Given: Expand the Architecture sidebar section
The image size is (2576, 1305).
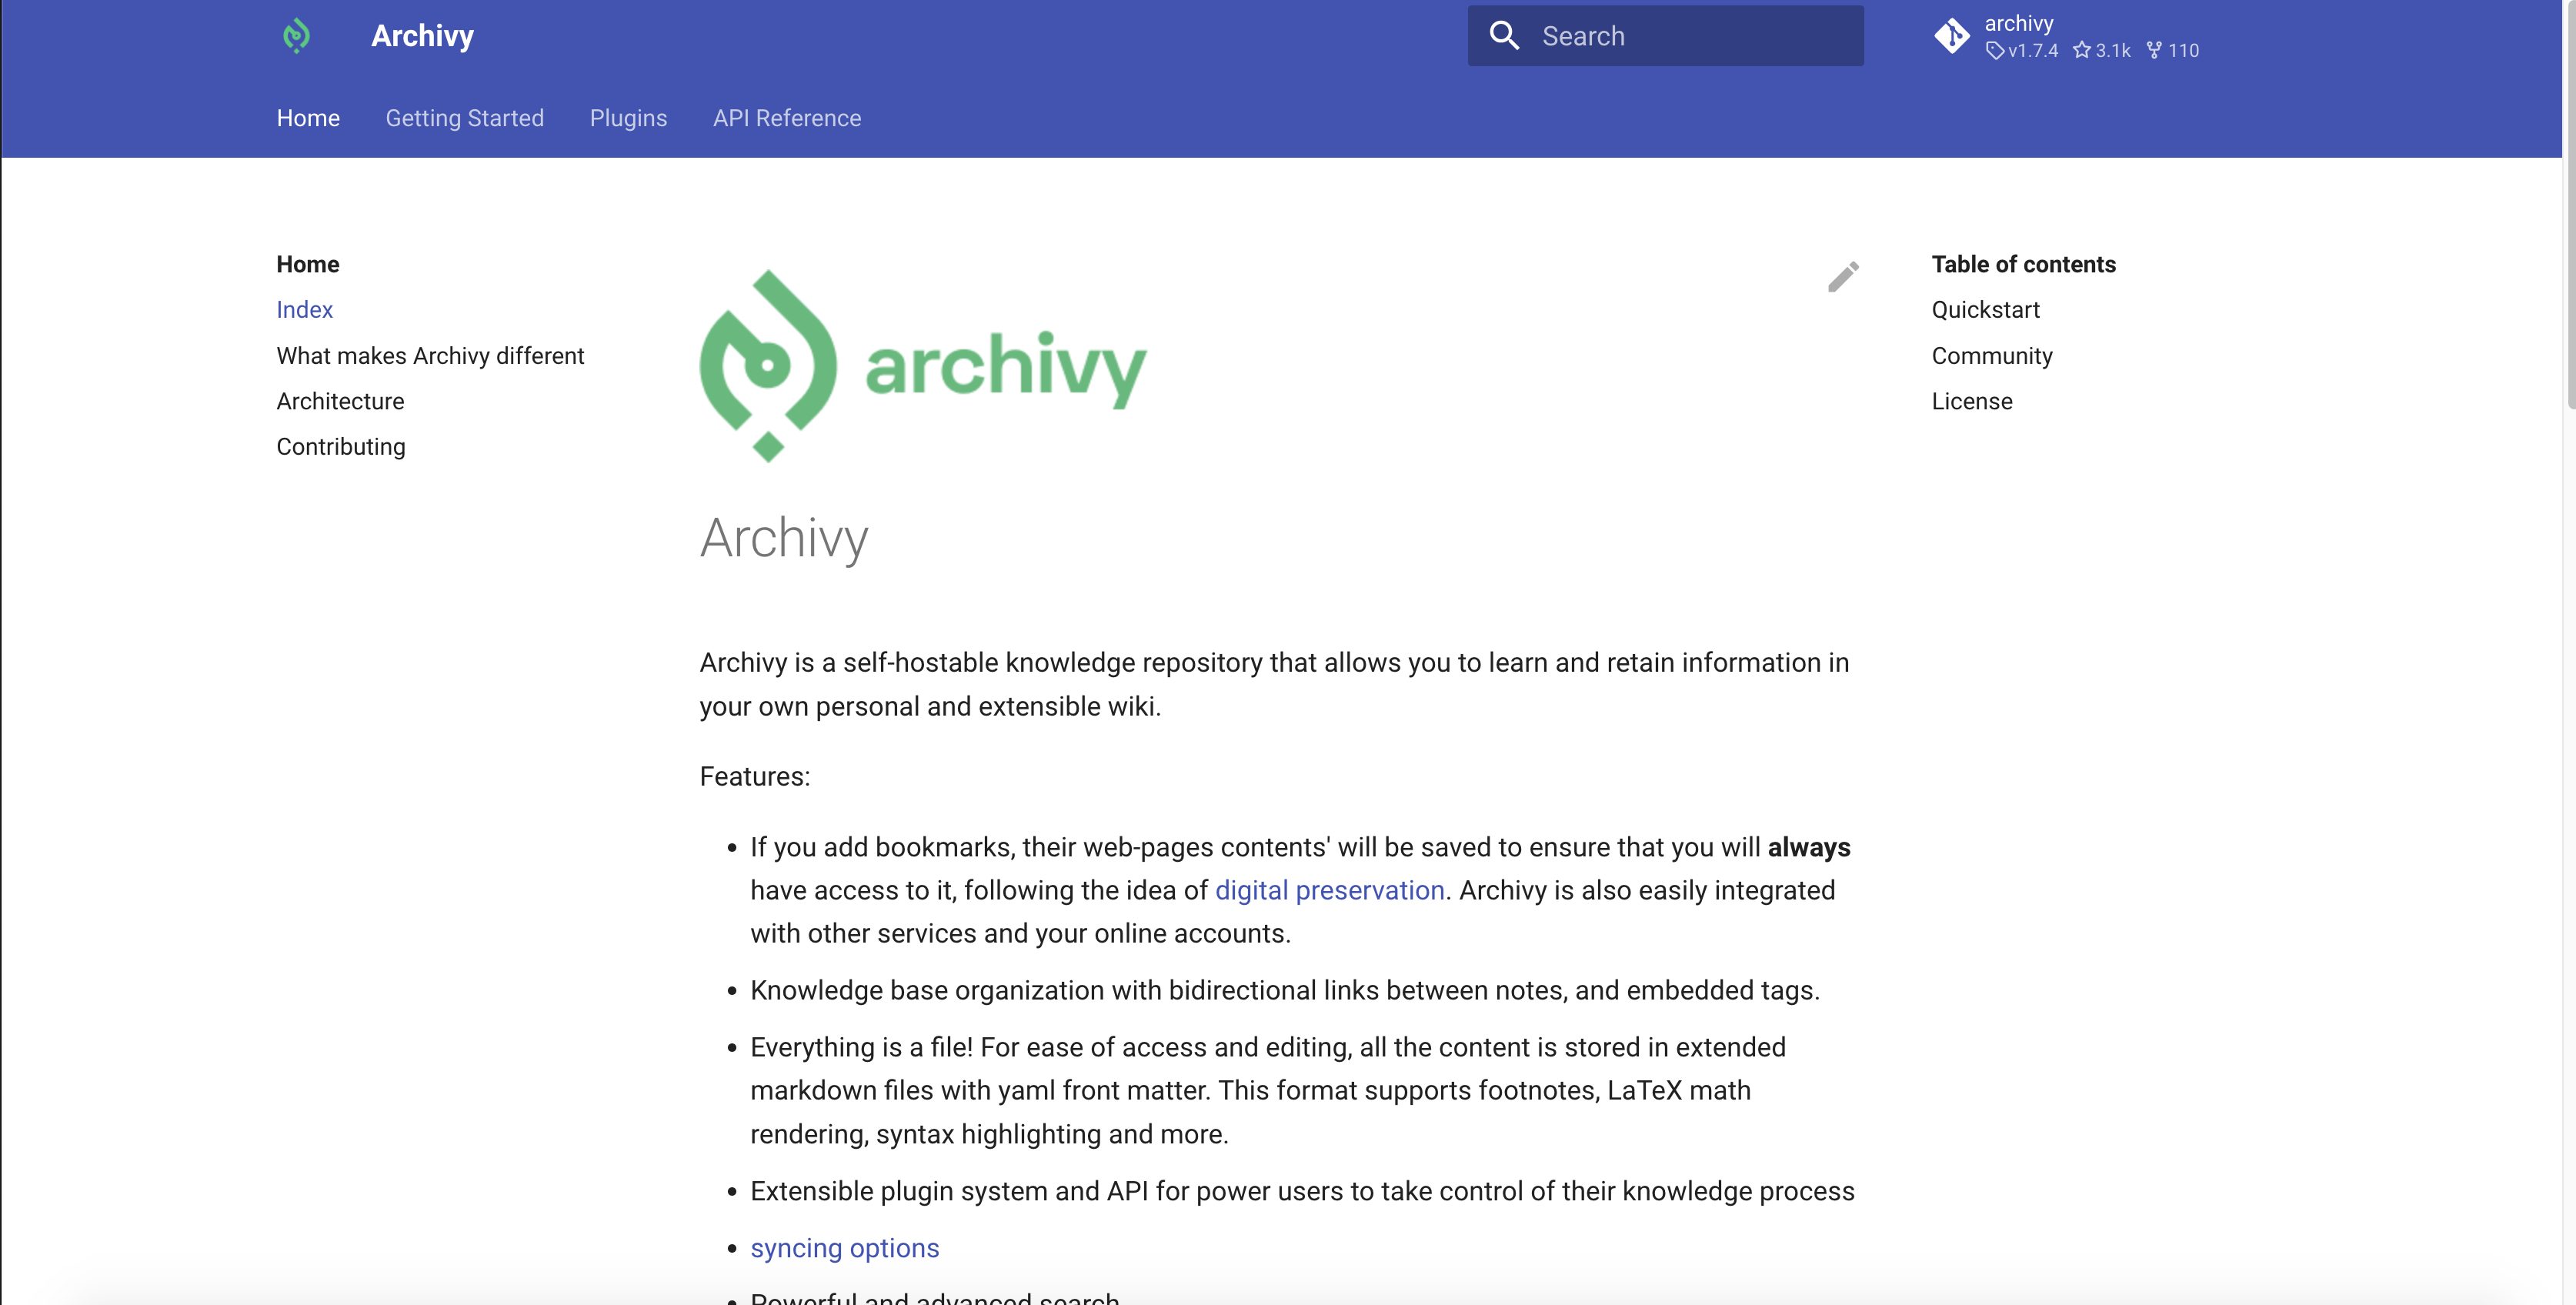Looking at the screenshot, I should tap(339, 399).
